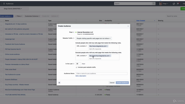
Task: Open the Create Audience dropdown in toolbar
Action: tap(6, 16)
